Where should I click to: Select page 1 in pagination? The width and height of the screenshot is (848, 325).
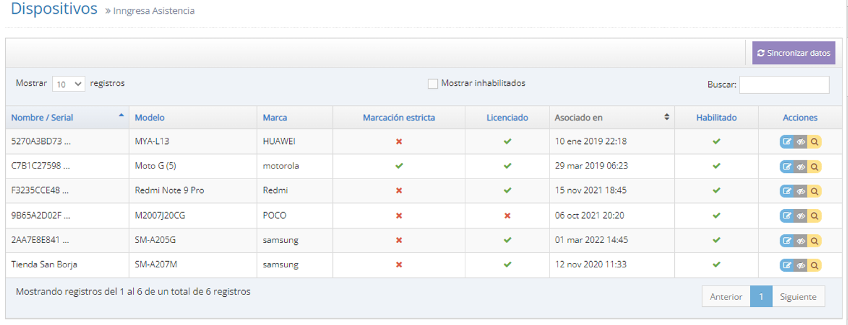point(761,297)
